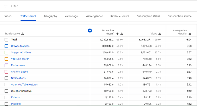Click the filter lines icon
The height and width of the screenshot is (106, 197).
[5, 6]
